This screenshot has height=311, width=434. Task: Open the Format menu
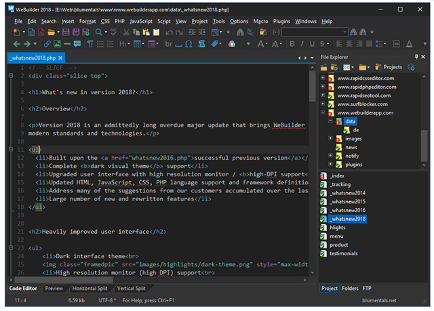[x=87, y=21]
